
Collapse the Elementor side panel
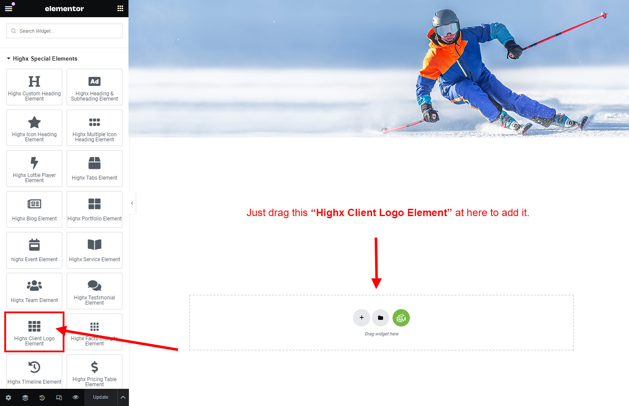coord(132,203)
